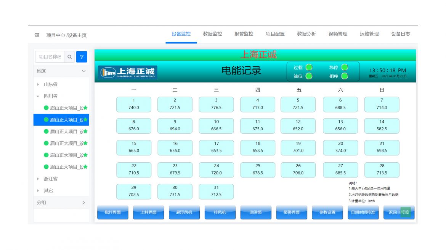The image size is (446, 250).
Task: Collapse the sidebar with the menu fold icon
Action: [37, 35]
